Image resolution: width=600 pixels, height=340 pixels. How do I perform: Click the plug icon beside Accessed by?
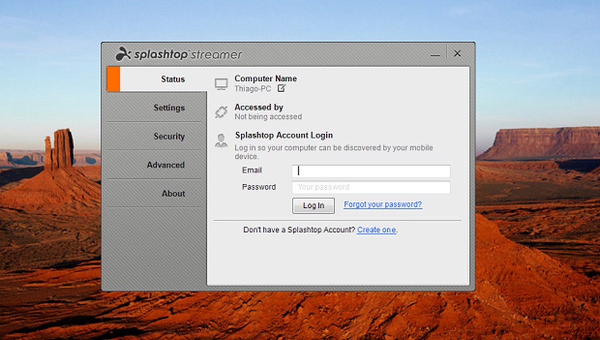pos(221,112)
